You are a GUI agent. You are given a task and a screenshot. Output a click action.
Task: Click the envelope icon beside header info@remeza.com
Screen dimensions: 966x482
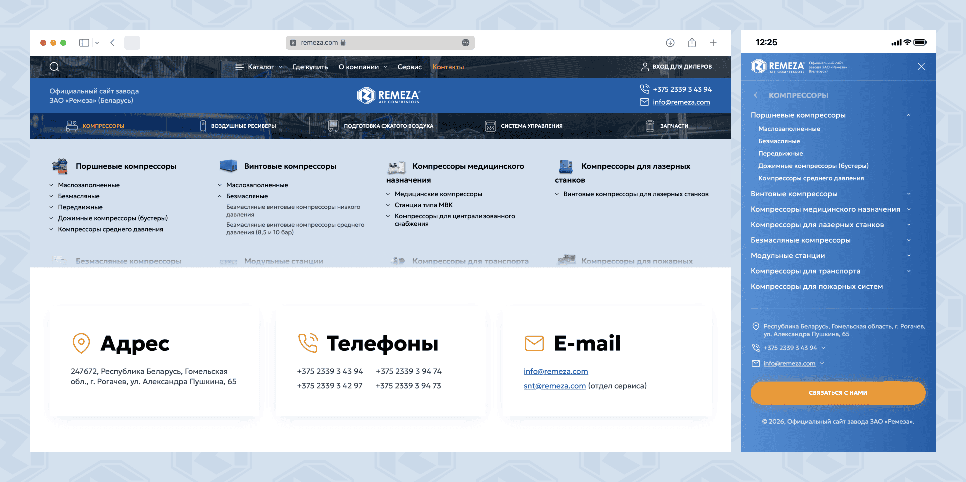(645, 102)
